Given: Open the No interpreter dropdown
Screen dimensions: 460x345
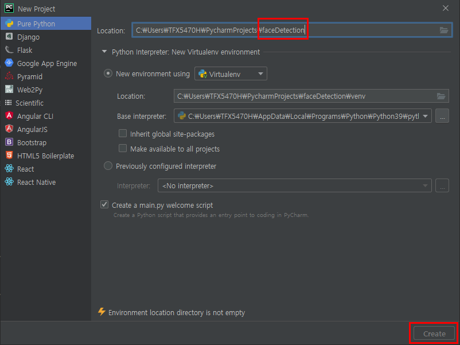Looking at the screenshot, I should [295, 185].
